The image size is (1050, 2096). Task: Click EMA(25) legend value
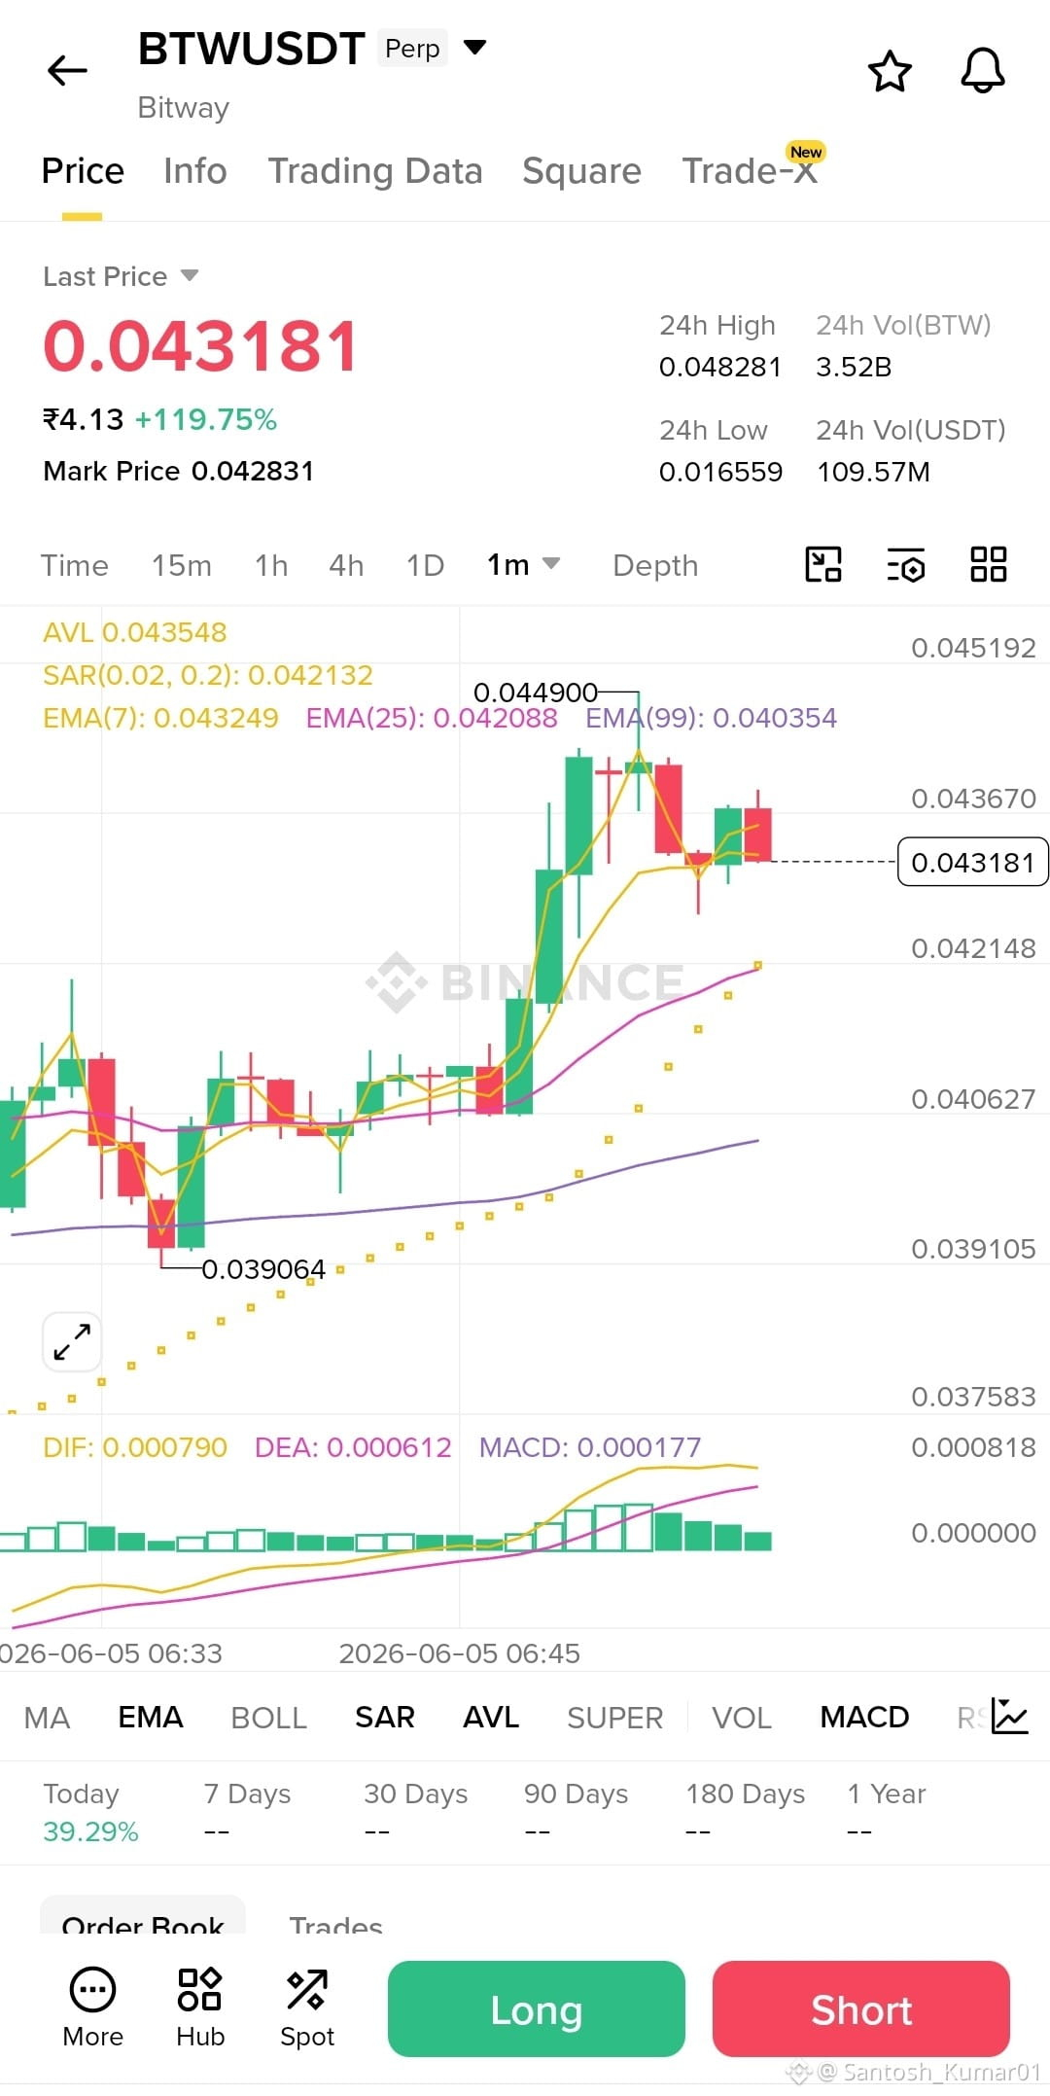pyautogui.click(x=432, y=718)
